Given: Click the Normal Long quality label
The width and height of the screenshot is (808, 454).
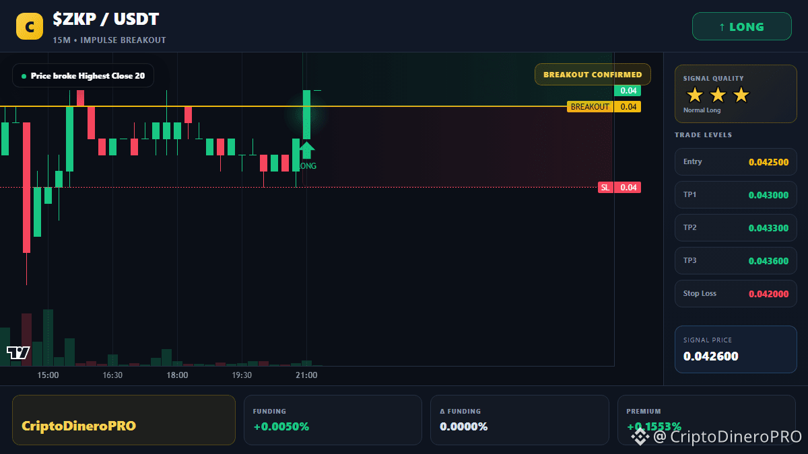Looking at the screenshot, I should (x=702, y=110).
